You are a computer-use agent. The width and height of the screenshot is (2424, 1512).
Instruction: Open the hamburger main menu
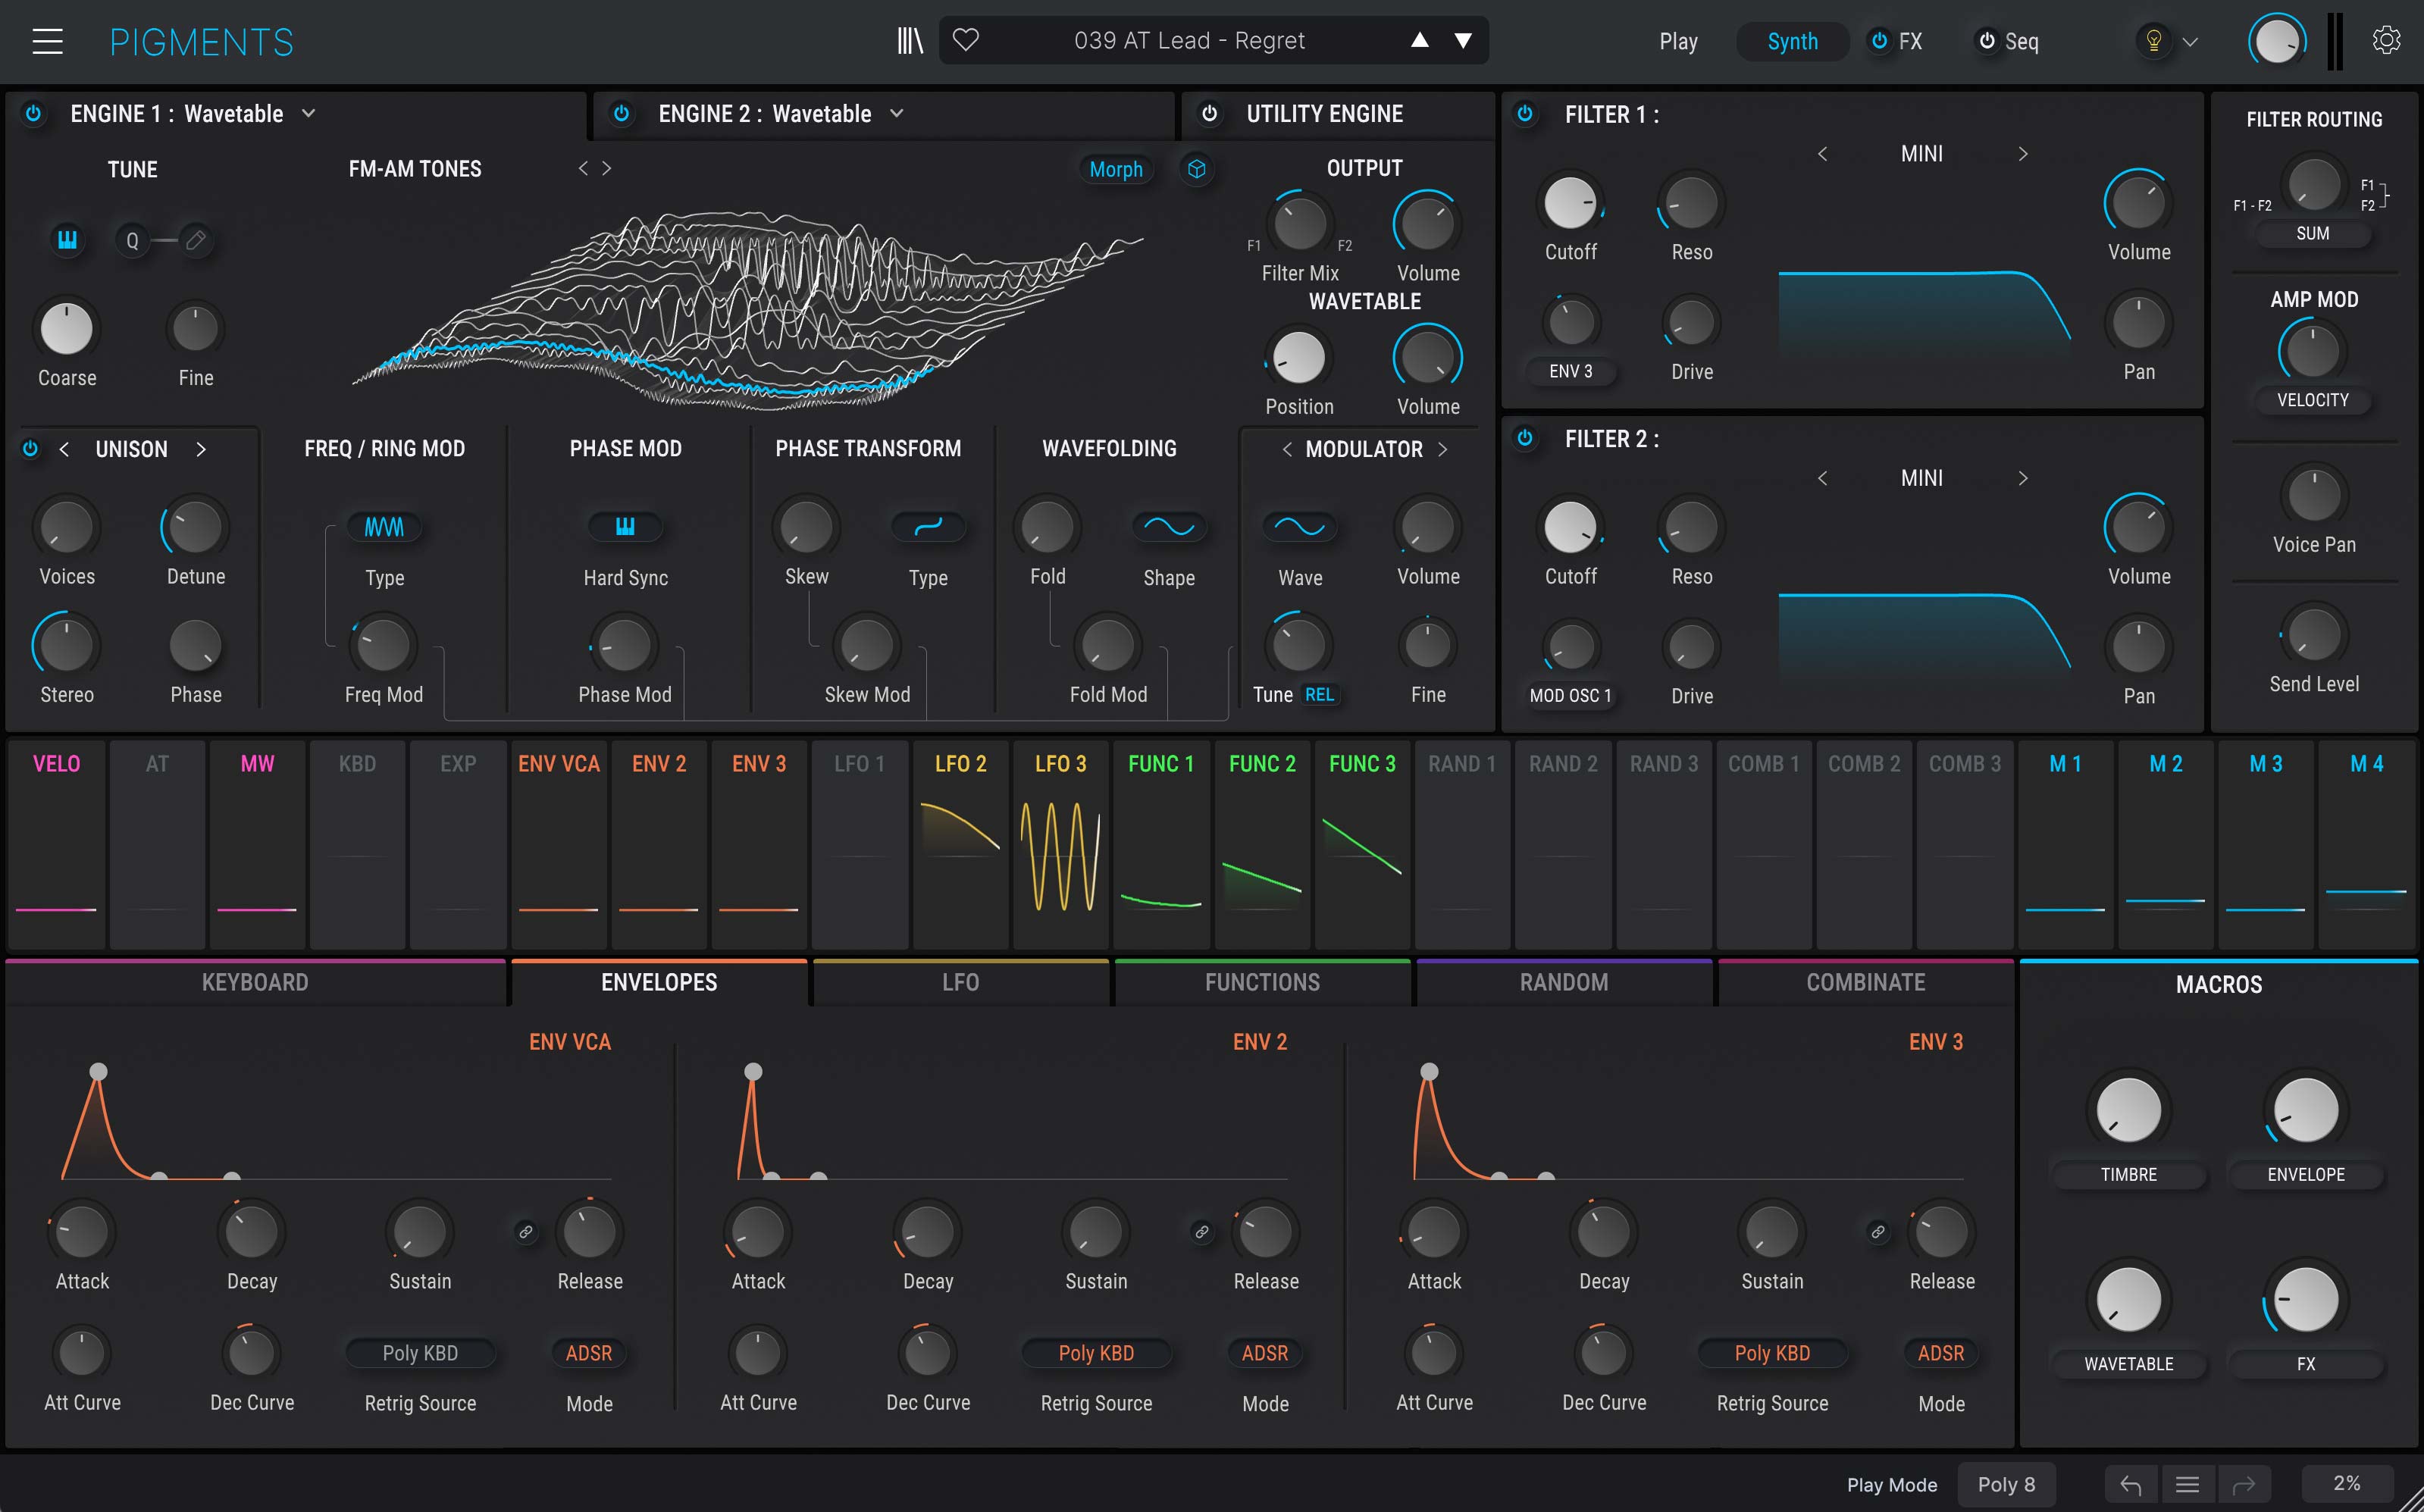[47, 41]
